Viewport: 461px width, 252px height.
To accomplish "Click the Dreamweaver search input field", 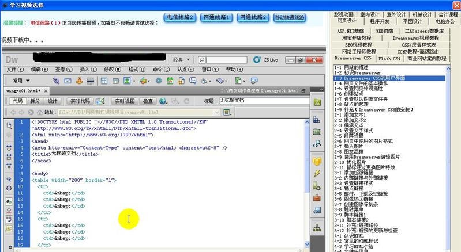I will [226, 60].
